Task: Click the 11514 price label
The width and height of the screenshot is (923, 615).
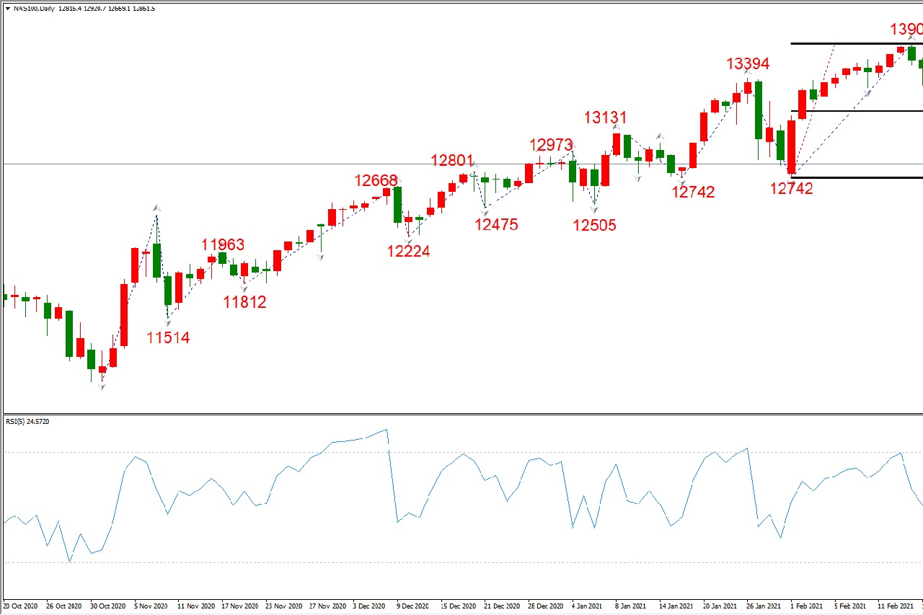Action: 168,337
